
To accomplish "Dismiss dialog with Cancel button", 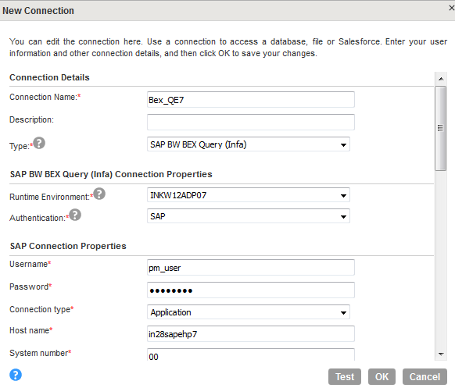I will 425,377.
